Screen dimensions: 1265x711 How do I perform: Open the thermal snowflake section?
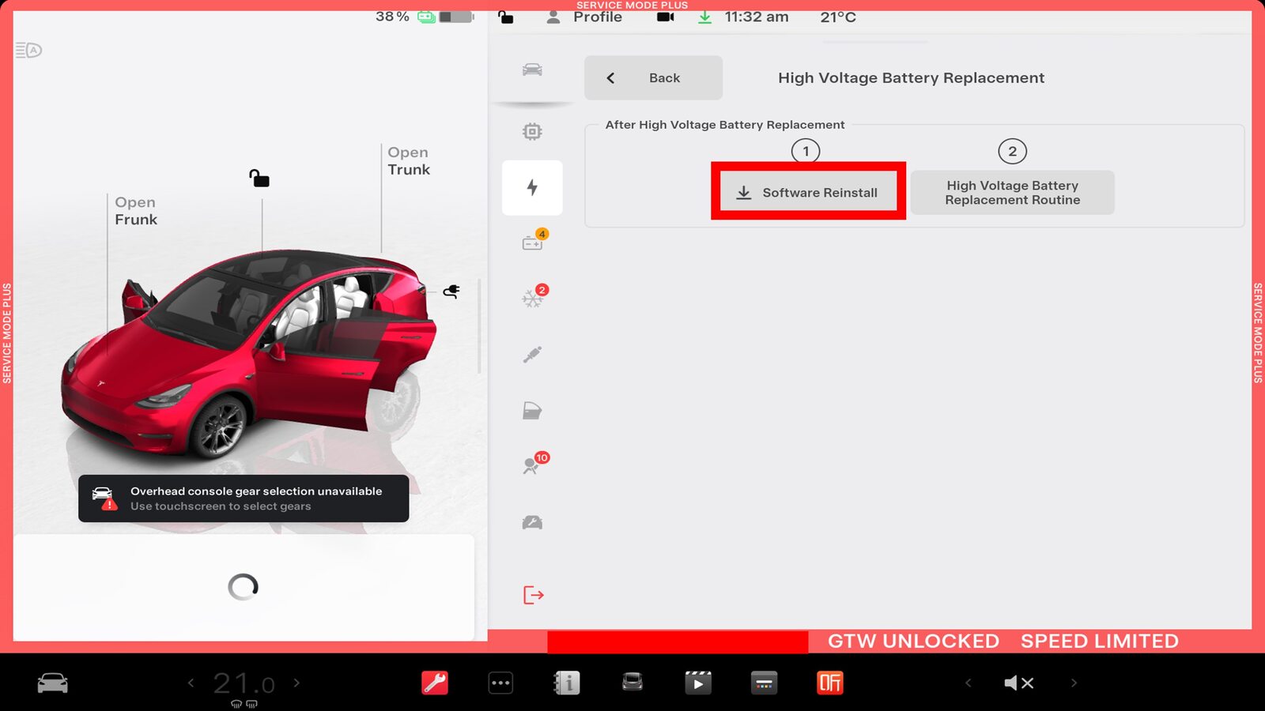533,298
